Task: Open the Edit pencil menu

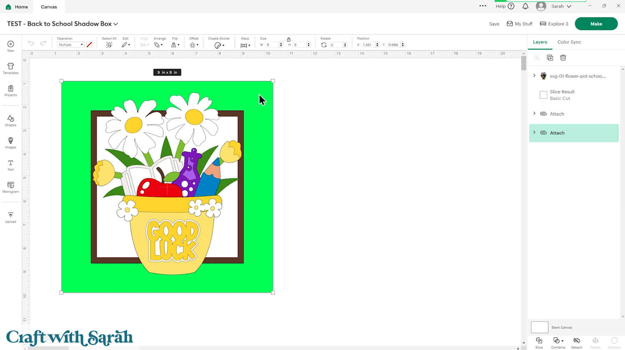Action: pos(125,45)
